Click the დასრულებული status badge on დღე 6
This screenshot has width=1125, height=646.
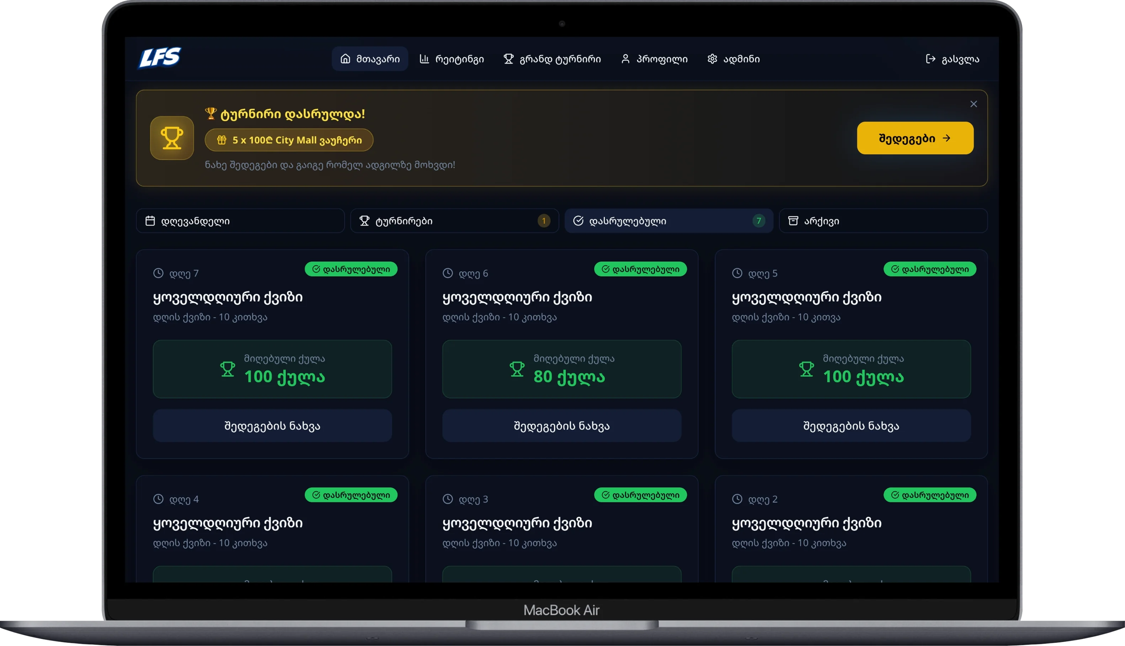click(x=640, y=269)
